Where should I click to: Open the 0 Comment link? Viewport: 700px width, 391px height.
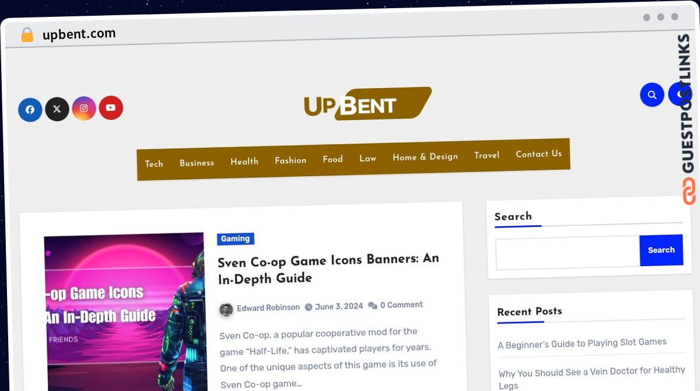[401, 305]
